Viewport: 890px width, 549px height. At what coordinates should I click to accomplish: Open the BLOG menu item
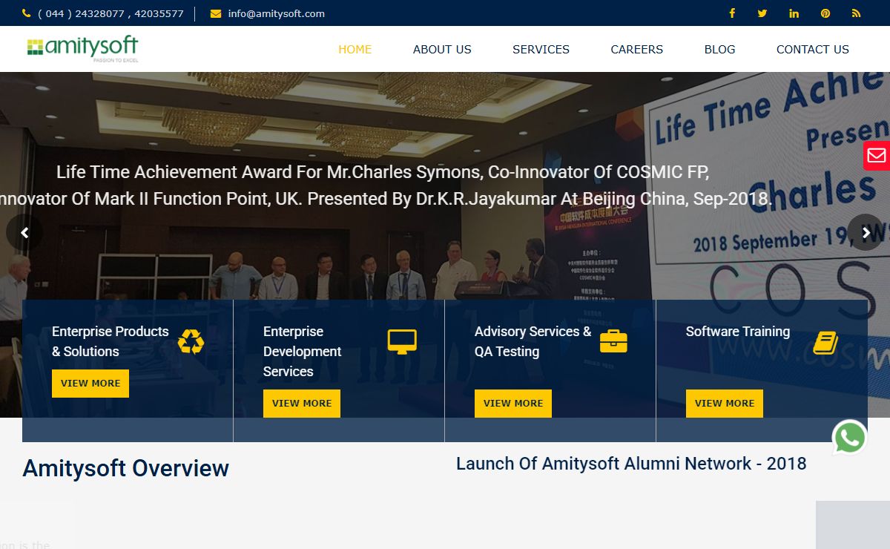tap(720, 50)
